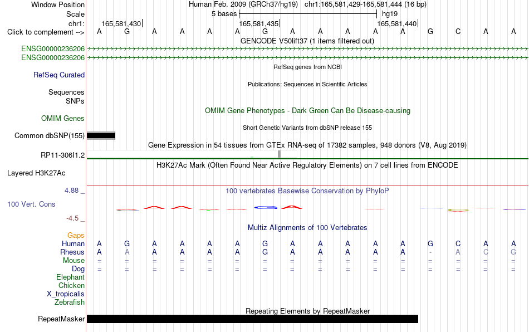Click Rhesus species row label

pos(72,252)
